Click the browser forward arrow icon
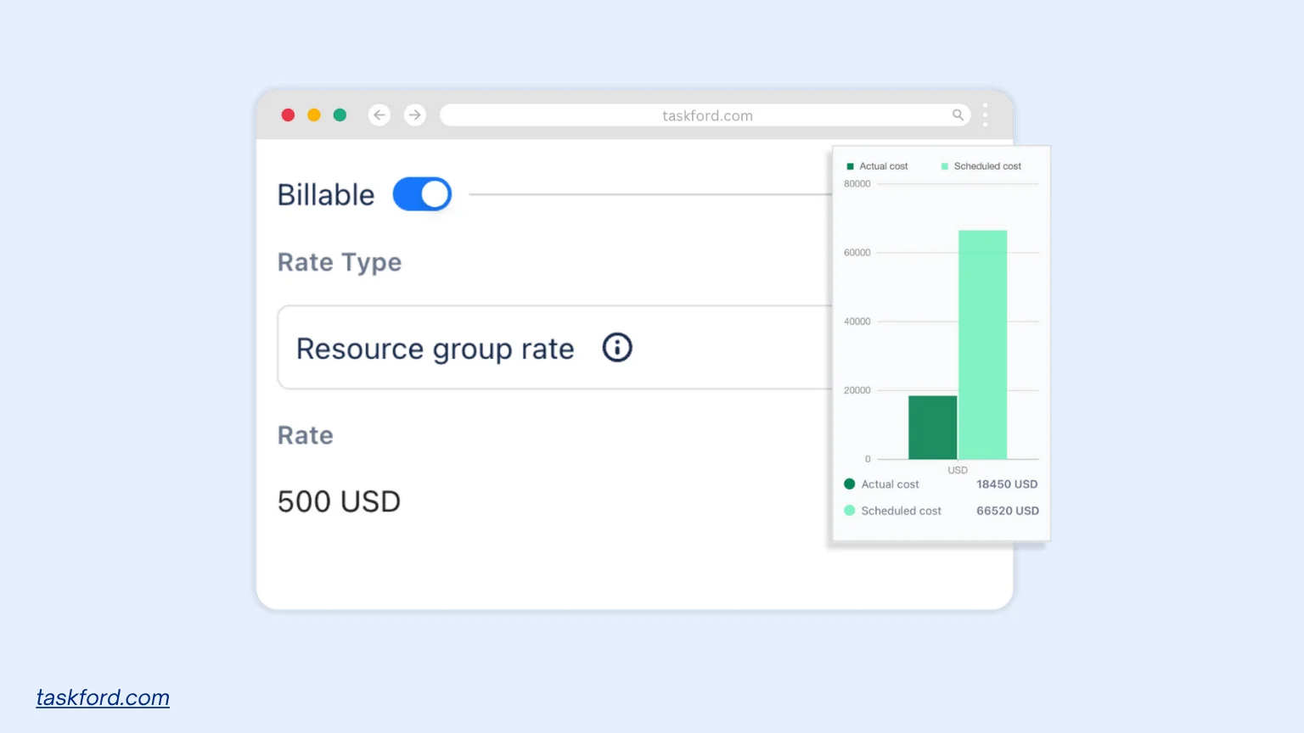This screenshot has height=733, width=1304. [x=414, y=115]
